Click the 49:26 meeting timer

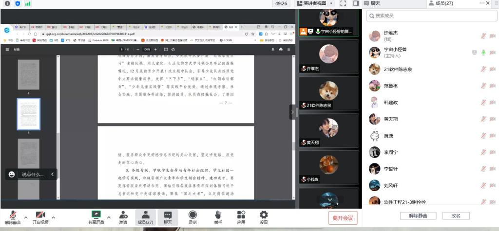pyautogui.click(x=281, y=3)
